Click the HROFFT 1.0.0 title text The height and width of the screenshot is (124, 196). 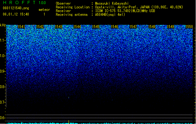24,2
